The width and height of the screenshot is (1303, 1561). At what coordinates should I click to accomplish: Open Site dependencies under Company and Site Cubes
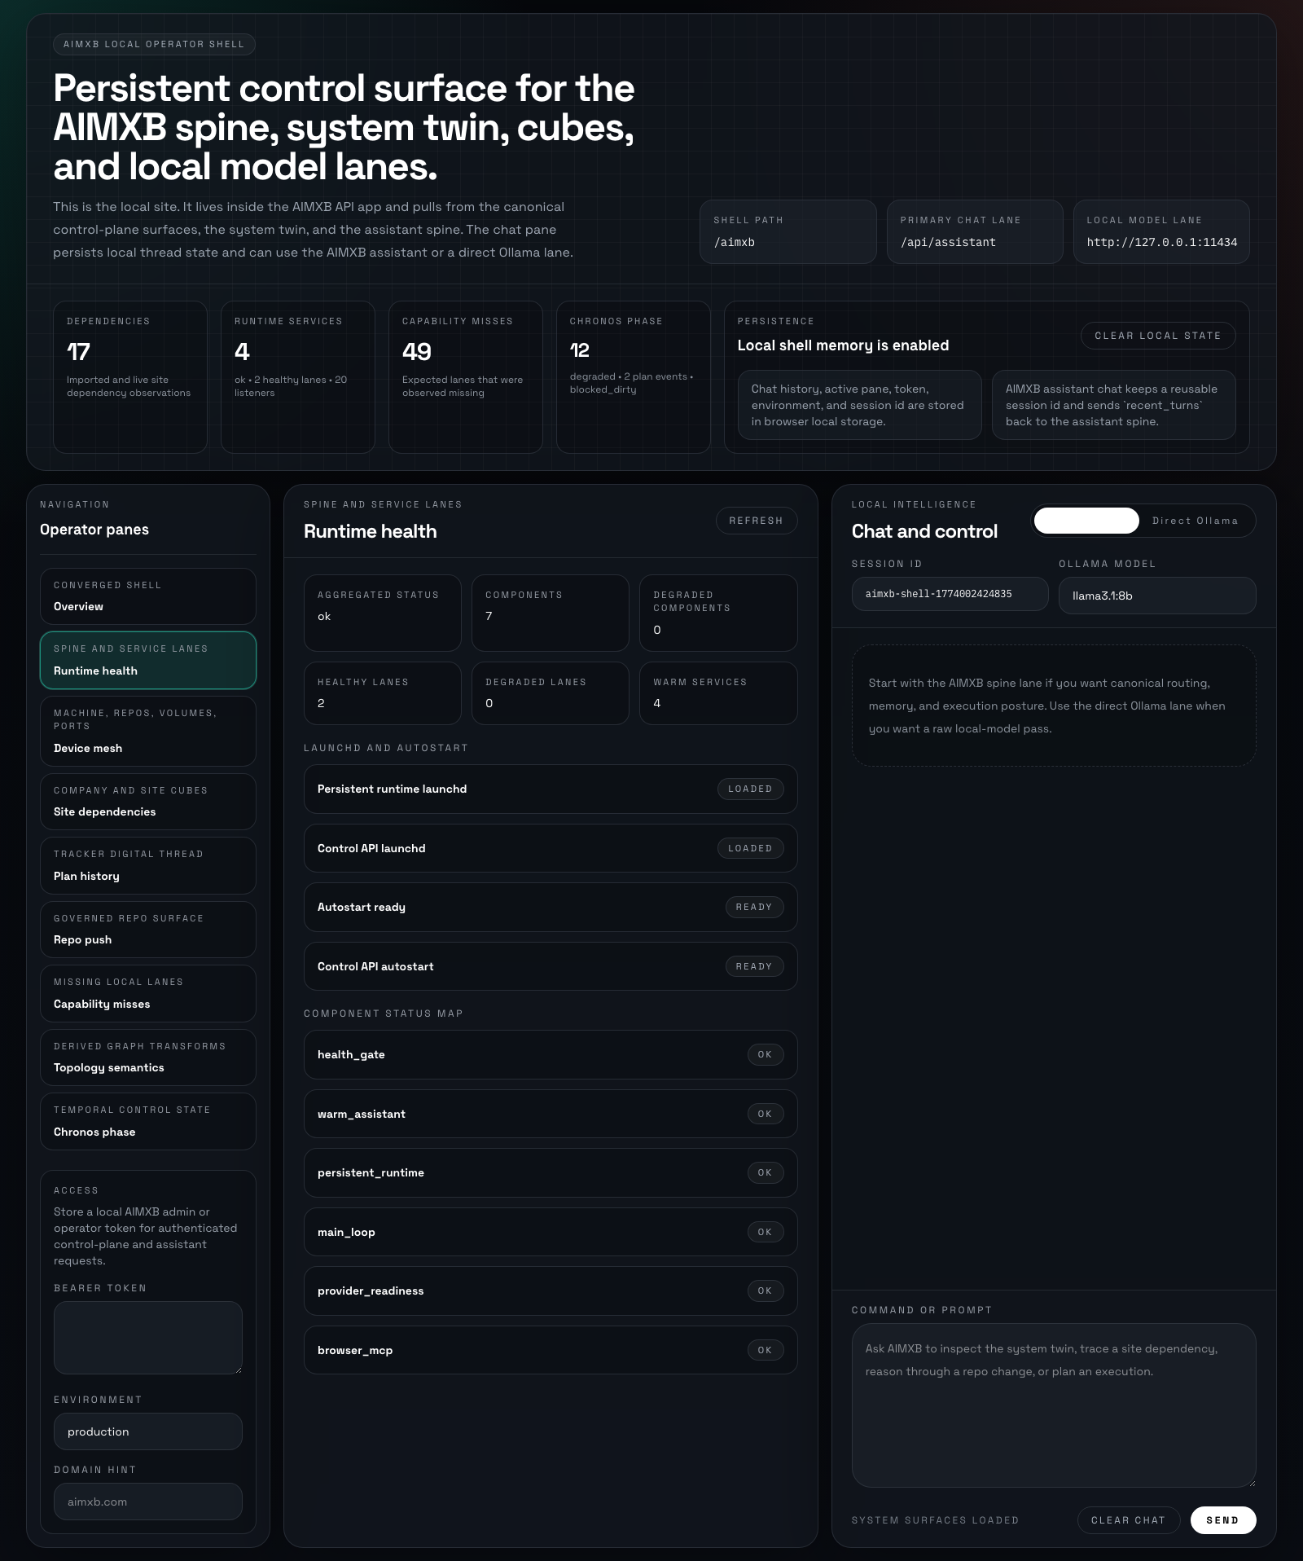[147, 801]
